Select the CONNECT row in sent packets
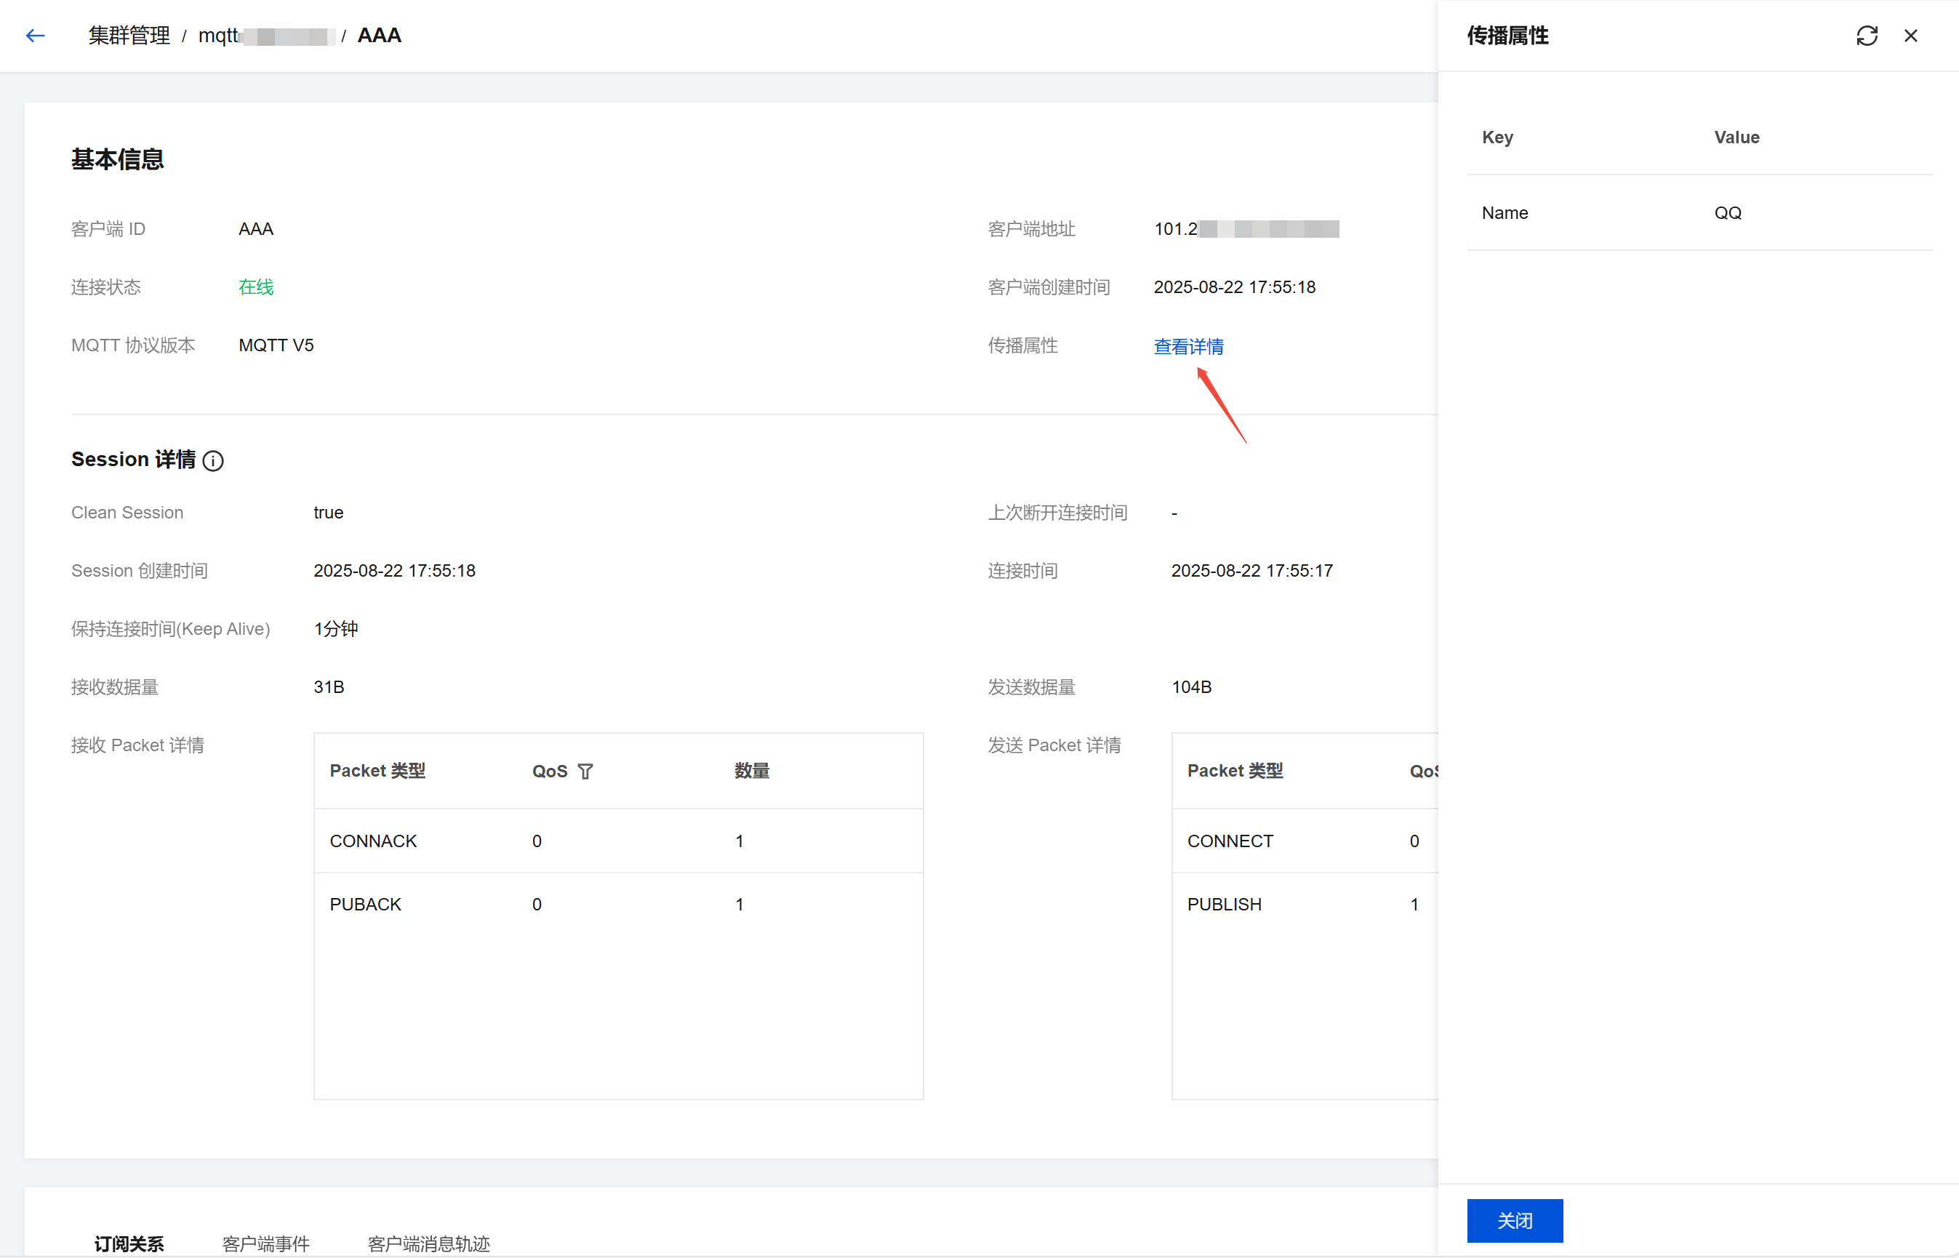The height and width of the screenshot is (1258, 1959). (x=1303, y=841)
